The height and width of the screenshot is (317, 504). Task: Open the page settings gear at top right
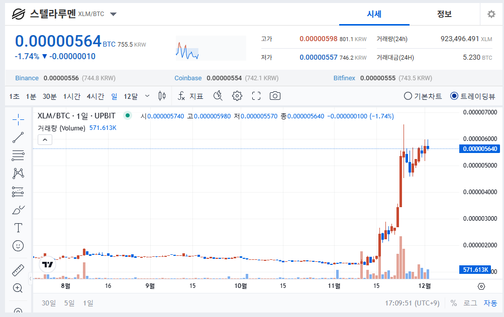pyautogui.click(x=491, y=14)
